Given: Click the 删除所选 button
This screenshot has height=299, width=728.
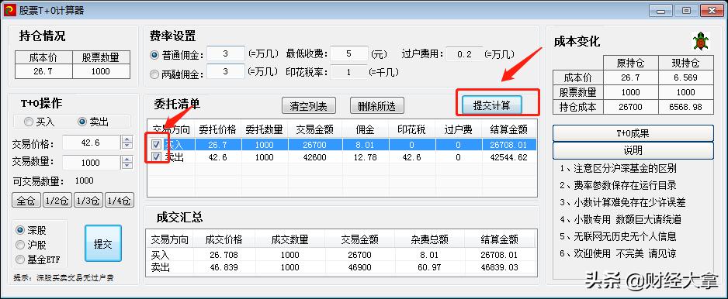Looking at the screenshot, I should click(376, 105).
